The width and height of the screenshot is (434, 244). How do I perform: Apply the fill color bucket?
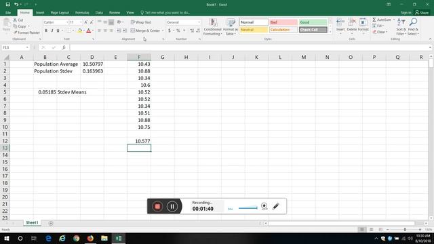click(x=80, y=30)
